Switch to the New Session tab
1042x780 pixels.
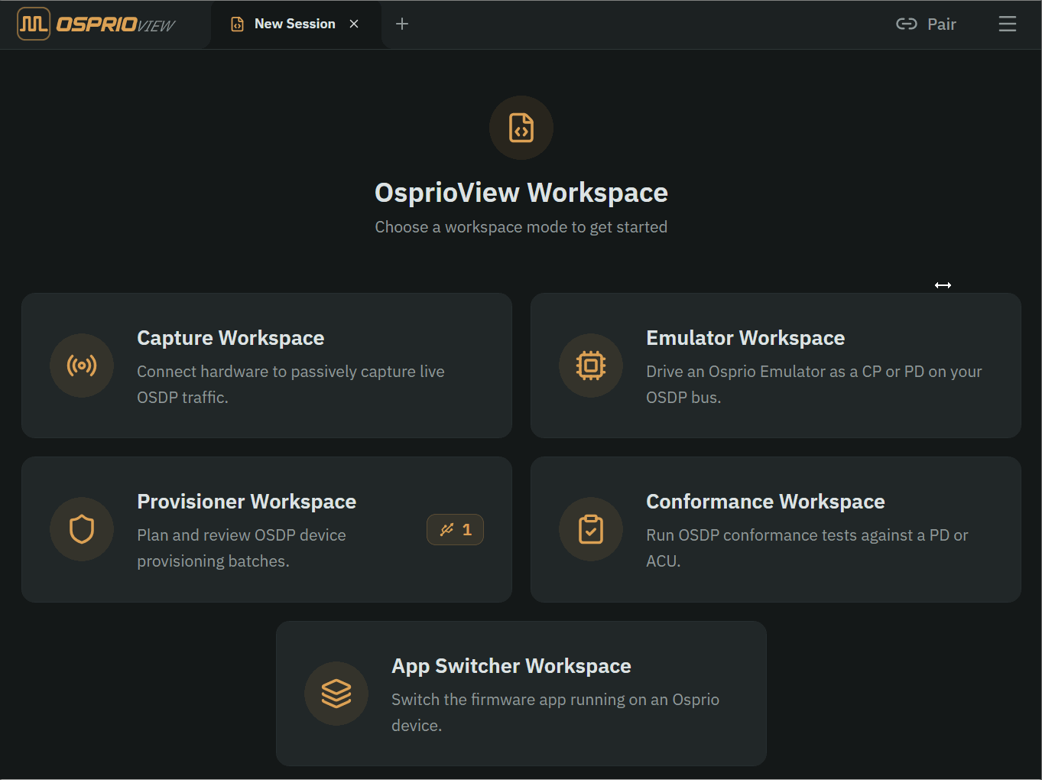pos(295,24)
